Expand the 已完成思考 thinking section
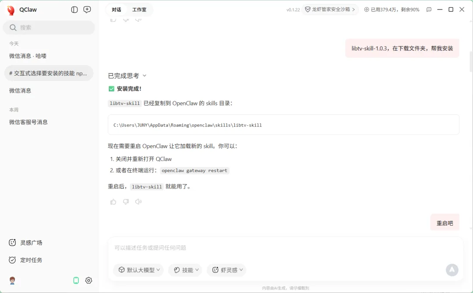 tap(127, 76)
